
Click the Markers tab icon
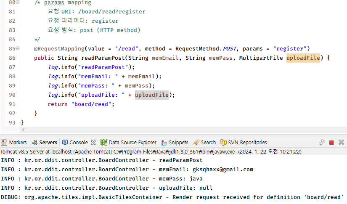tap(4, 143)
